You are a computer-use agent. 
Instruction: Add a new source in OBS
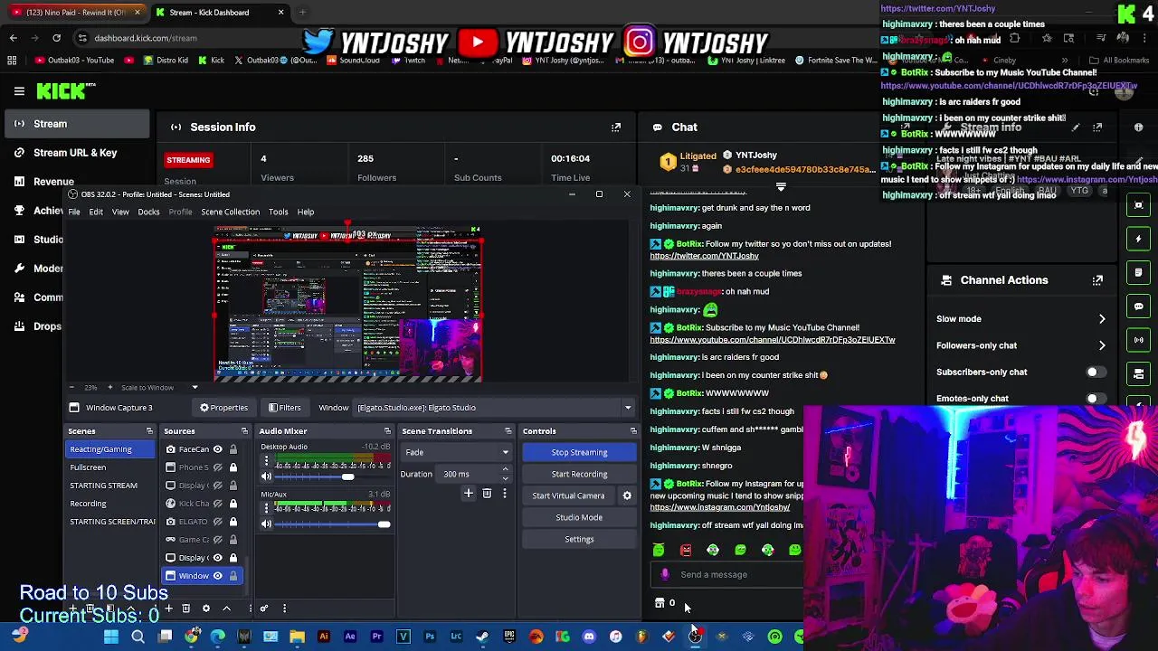(x=167, y=609)
